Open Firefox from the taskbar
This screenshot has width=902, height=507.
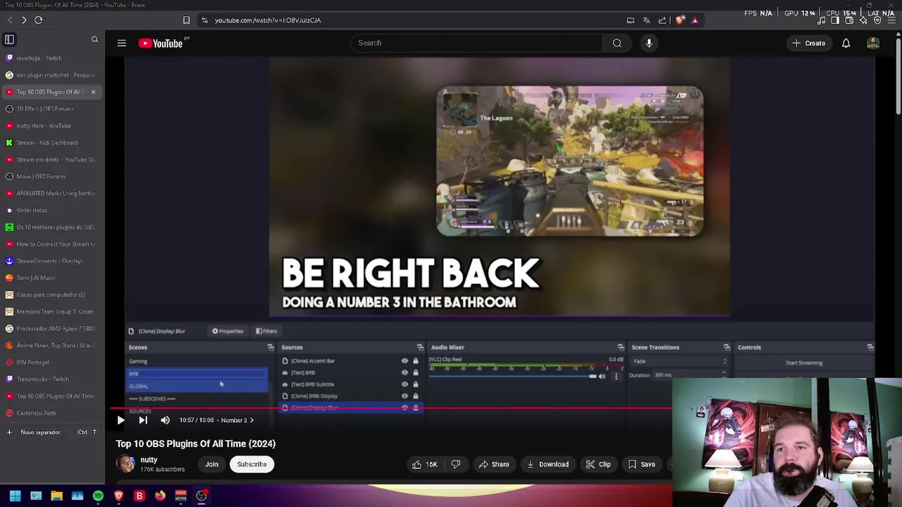(x=160, y=496)
